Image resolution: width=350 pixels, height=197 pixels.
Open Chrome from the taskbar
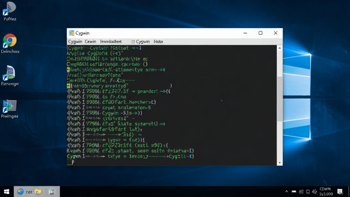[x=20, y=192]
